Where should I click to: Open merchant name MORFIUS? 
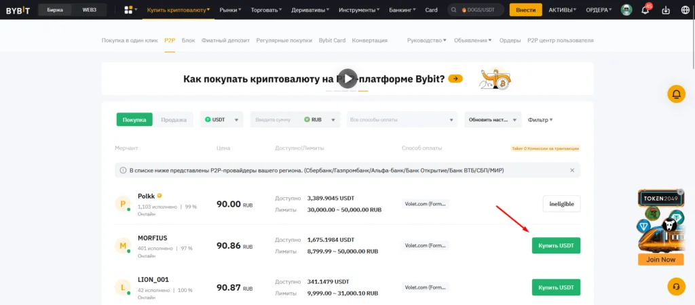(x=153, y=238)
